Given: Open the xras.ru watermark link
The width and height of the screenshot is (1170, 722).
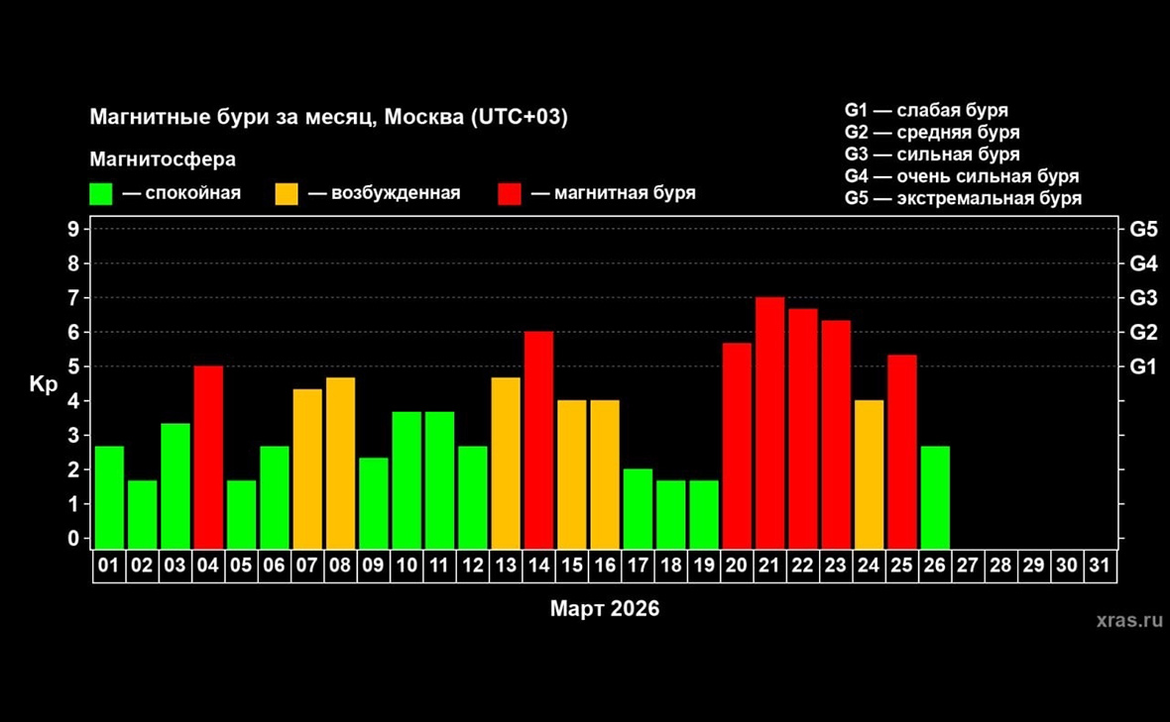Looking at the screenshot, I should tap(1129, 621).
